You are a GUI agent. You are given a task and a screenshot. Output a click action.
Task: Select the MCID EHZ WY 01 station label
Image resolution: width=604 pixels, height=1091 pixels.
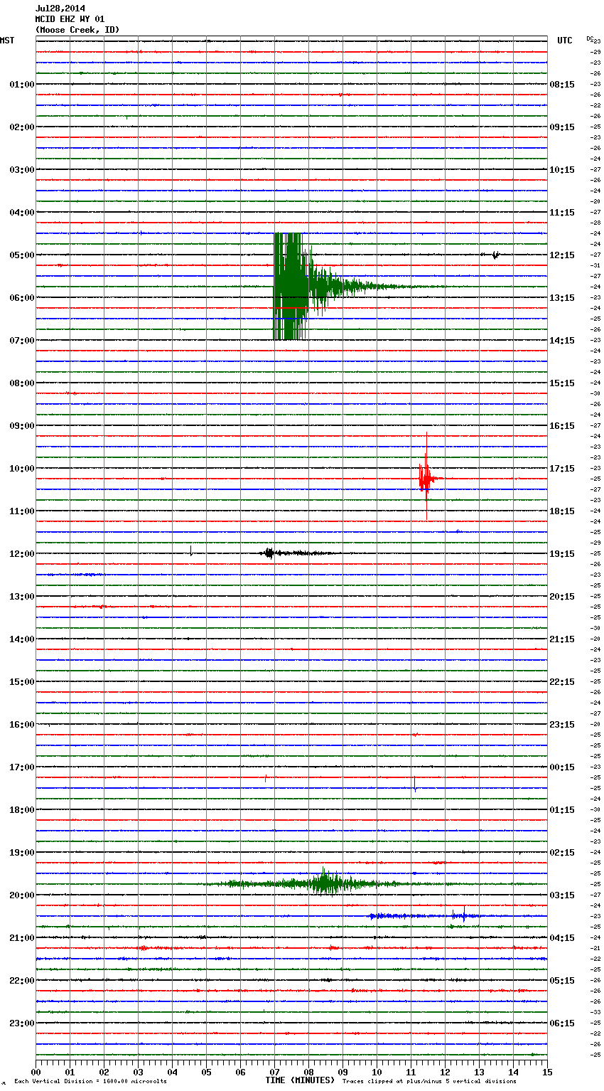click(x=70, y=19)
